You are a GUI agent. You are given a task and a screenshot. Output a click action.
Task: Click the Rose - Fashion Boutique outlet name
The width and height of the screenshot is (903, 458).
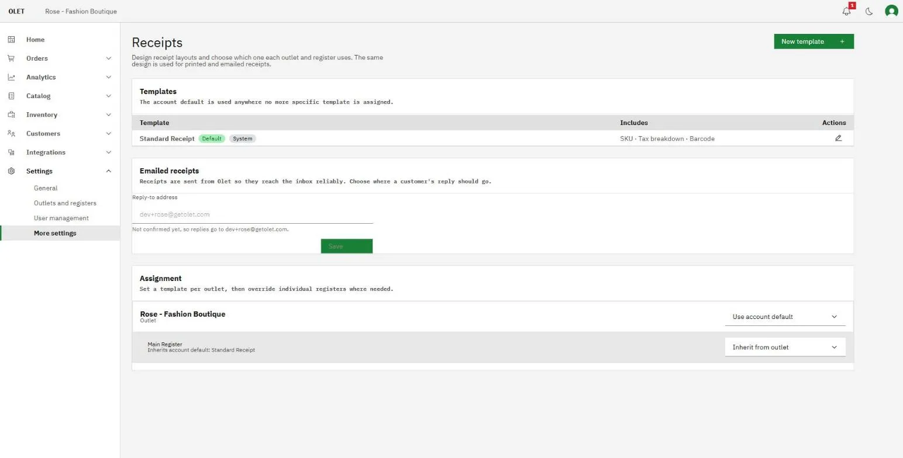click(x=182, y=314)
